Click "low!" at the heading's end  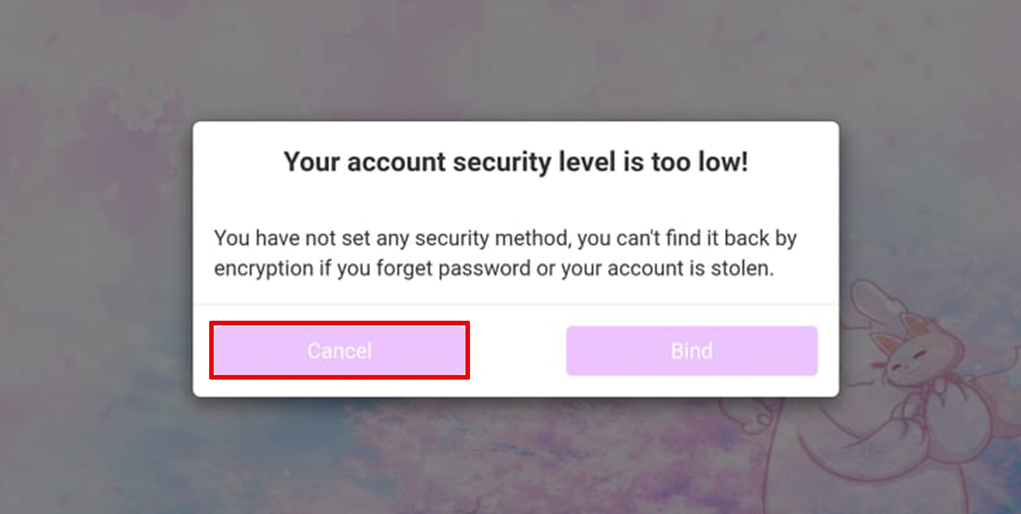(723, 162)
